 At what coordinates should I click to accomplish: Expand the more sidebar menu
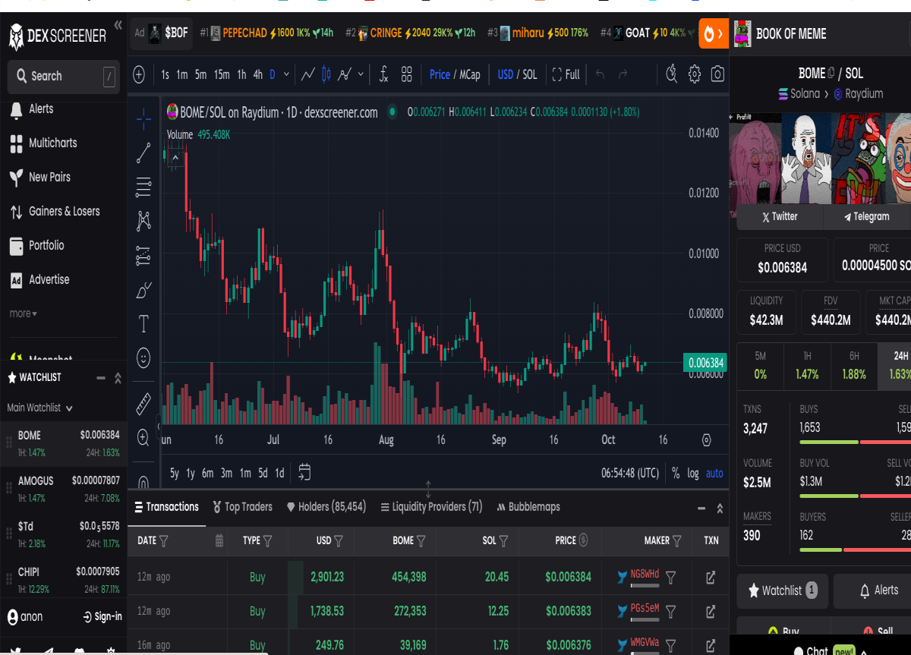pos(23,313)
